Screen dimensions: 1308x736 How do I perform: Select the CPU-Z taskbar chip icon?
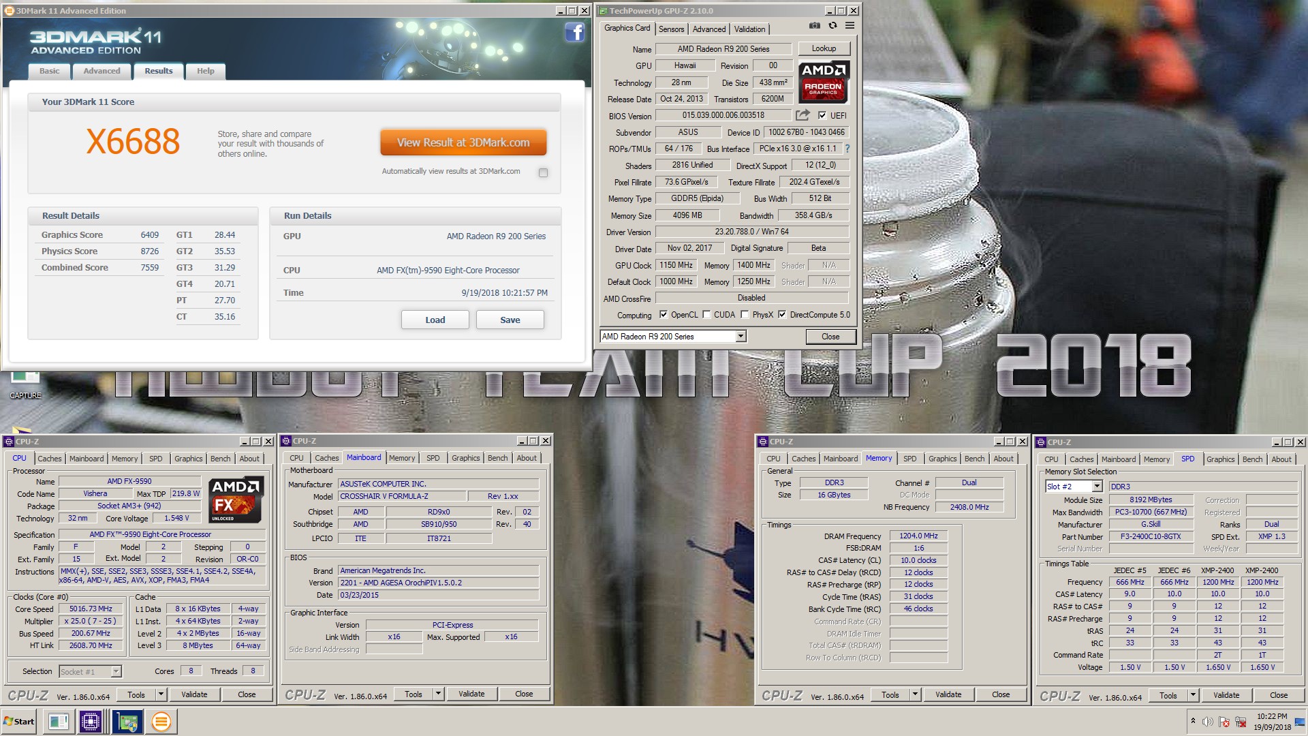coord(91,722)
